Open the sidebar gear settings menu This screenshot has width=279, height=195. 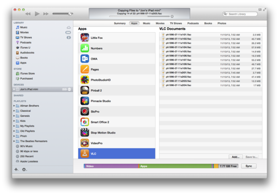(x=24, y=170)
